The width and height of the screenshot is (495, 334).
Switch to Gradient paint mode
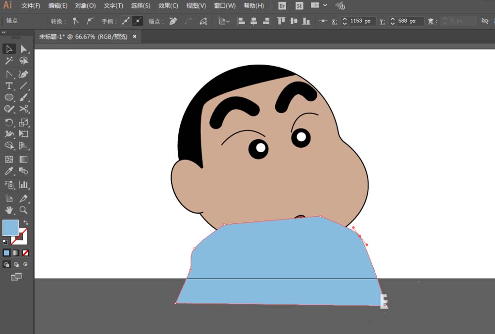16,252
